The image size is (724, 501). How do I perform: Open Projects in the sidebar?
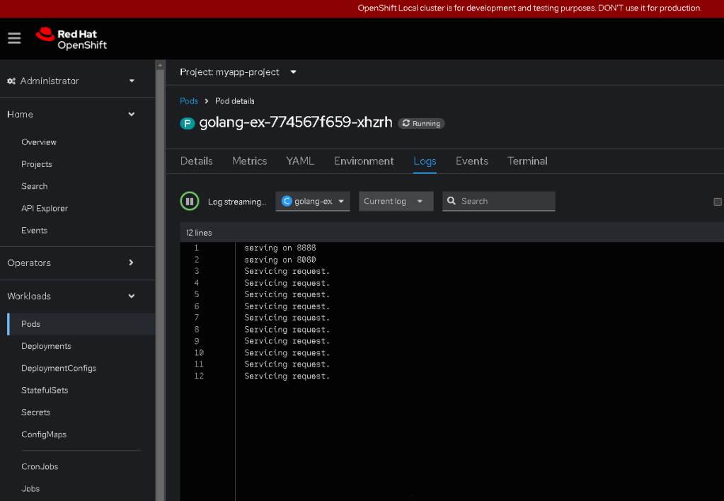[x=37, y=164]
